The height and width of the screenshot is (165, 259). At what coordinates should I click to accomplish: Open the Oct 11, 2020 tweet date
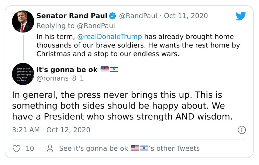(186, 16)
